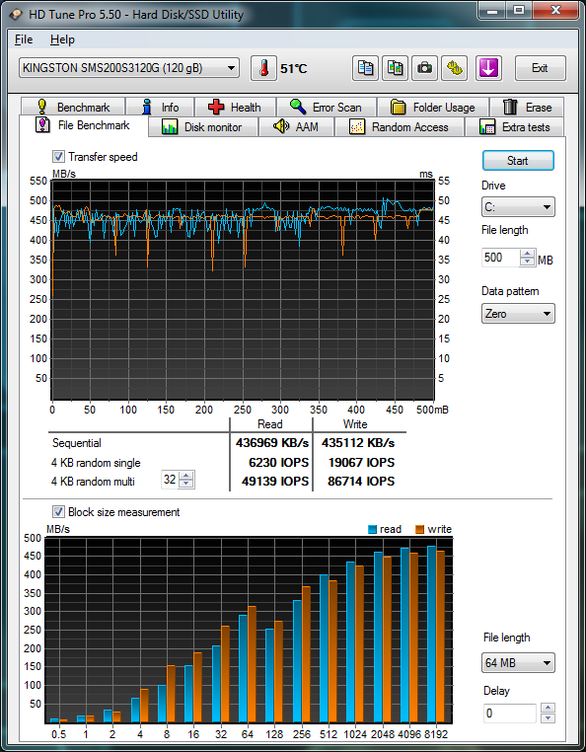Click the Sequential row label

pos(76,443)
